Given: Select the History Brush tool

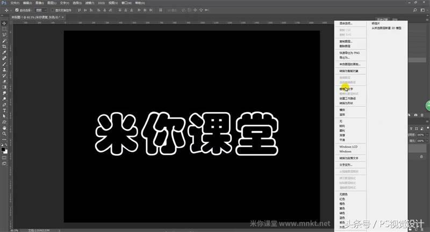Looking at the screenshot, I should tap(4, 75).
